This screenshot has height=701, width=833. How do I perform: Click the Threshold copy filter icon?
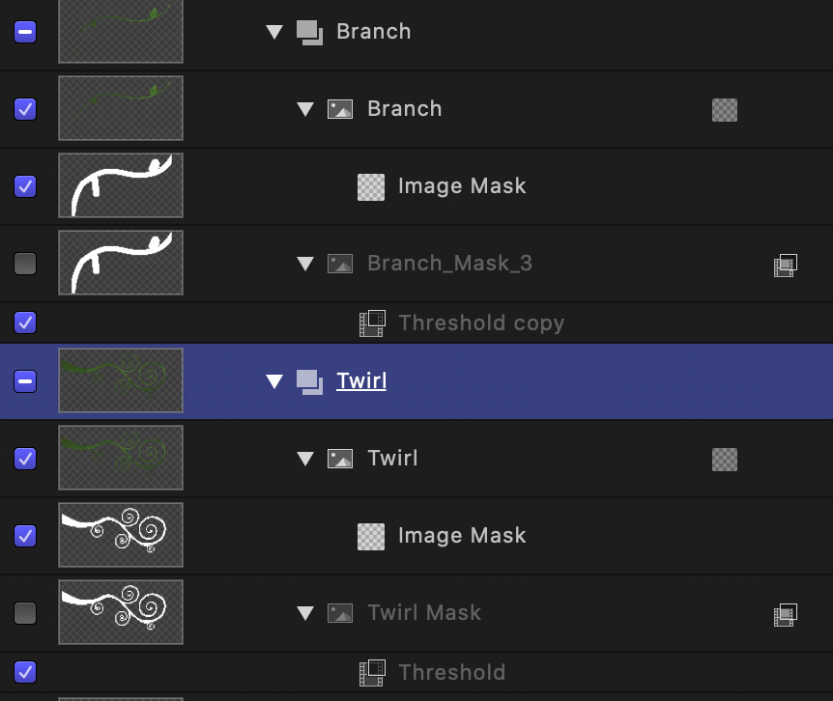coord(372,323)
